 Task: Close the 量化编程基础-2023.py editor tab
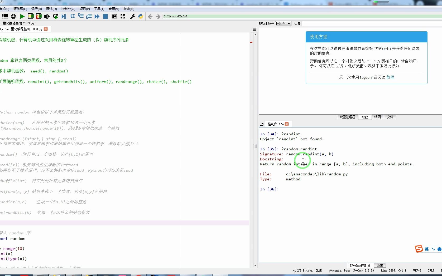click(x=46, y=29)
